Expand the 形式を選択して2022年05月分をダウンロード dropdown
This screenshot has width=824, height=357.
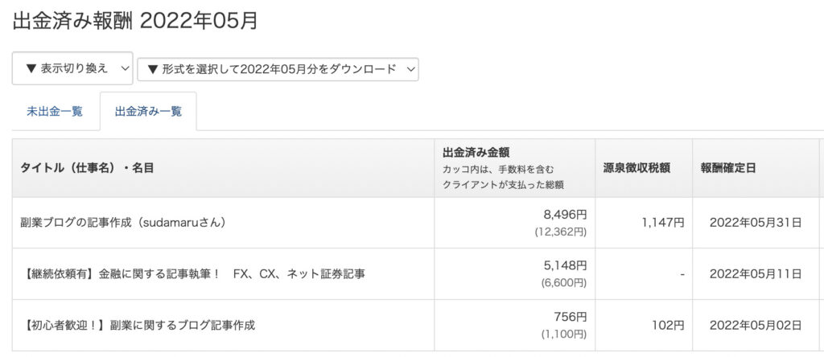[278, 69]
